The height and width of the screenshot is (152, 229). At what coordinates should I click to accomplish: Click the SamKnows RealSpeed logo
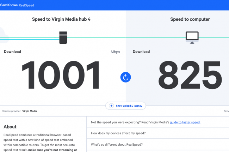[17, 5]
